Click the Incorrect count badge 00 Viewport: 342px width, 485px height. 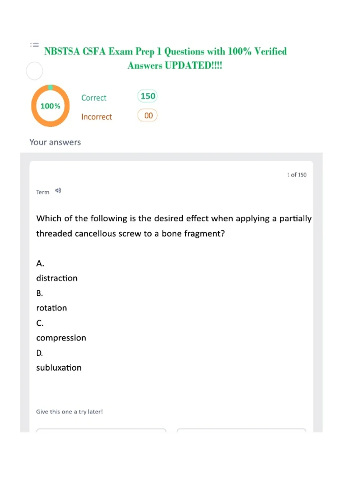pyautogui.click(x=147, y=116)
